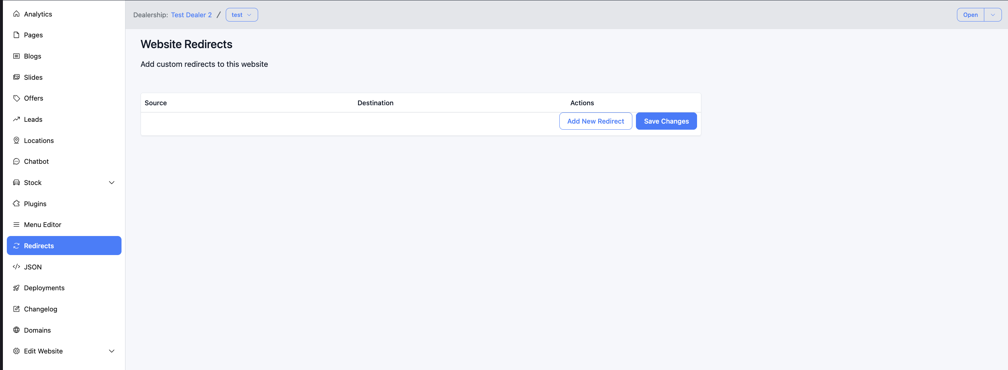
Task: Click the Website Redirects heading
Action: [186, 44]
